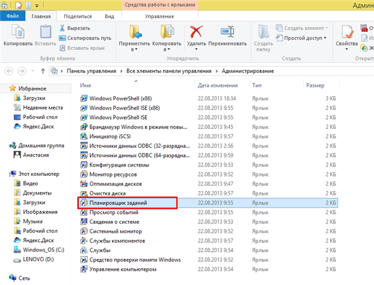Click Все элементы панели управления breadcrumb

click(169, 71)
